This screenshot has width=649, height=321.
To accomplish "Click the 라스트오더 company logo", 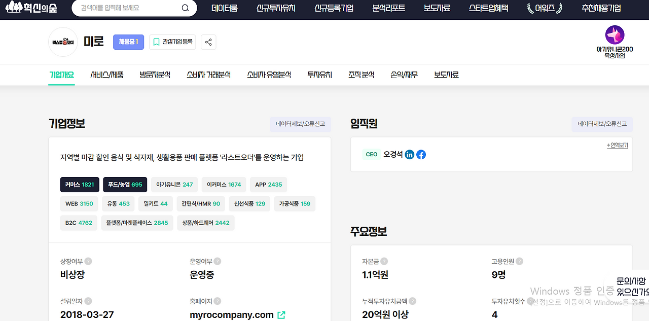I will coord(63,42).
